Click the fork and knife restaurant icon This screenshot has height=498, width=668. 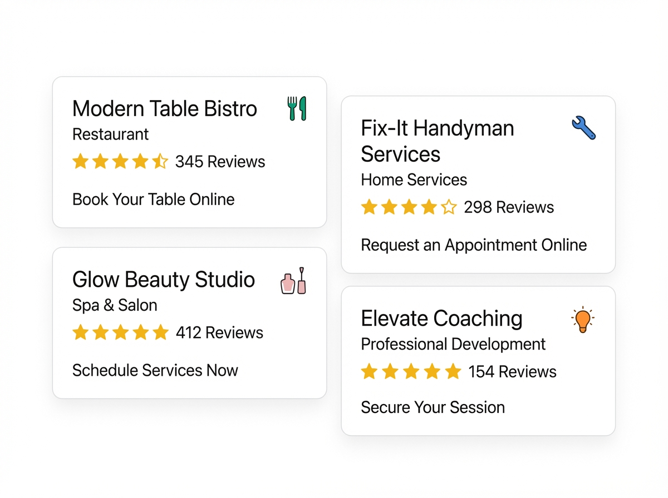pos(297,108)
